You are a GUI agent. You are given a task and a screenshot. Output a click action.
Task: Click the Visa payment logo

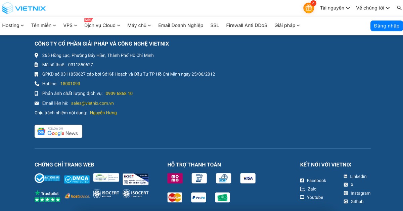tap(248, 178)
